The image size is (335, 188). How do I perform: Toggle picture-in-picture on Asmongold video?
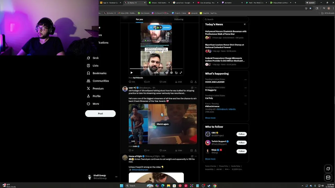pos(176,73)
